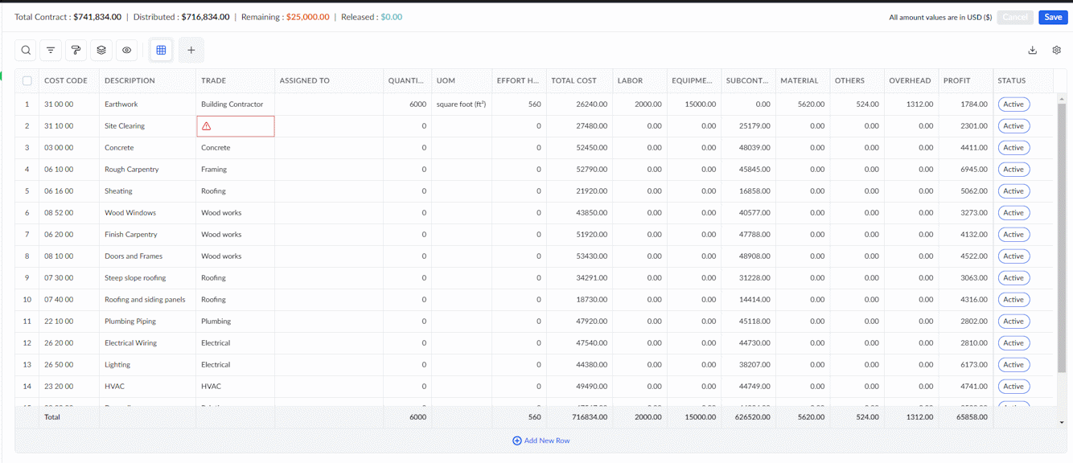Image resolution: width=1073 pixels, height=463 pixels.
Task: Sort by the DESCRIPTION column header
Action: [129, 80]
